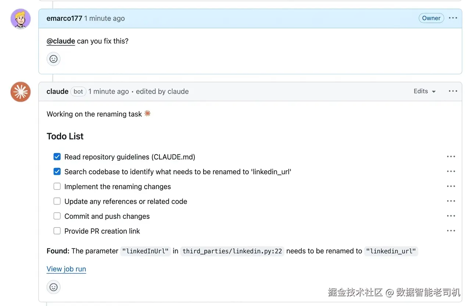Click the claude bot username
Image resolution: width=469 pixels, height=306 pixels.
pyautogui.click(x=57, y=92)
